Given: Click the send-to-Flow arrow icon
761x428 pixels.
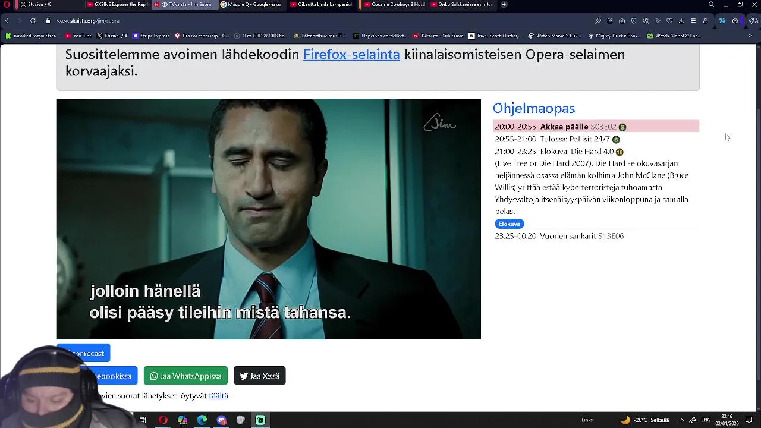Looking at the screenshot, I should (x=658, y=21).
